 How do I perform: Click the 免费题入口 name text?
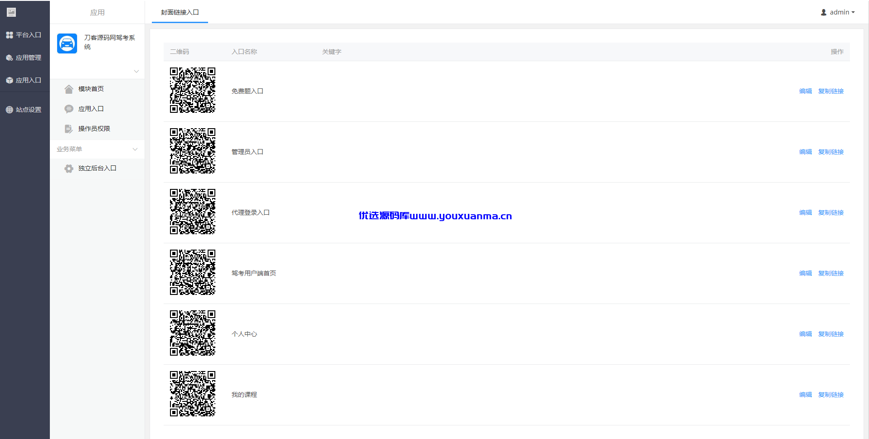[x=248, y=91]
